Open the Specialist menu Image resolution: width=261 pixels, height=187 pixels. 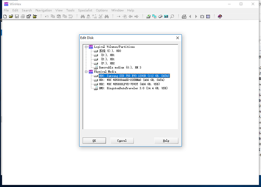point(85,10)
